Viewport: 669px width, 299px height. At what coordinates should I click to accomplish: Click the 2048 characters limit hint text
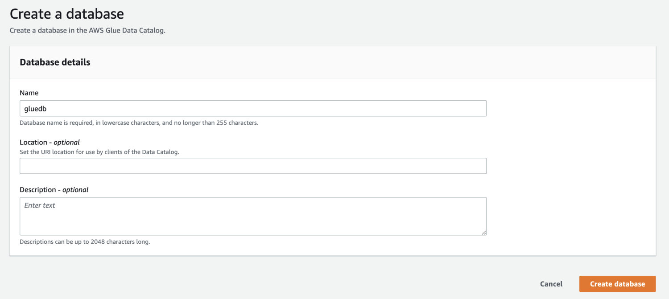[85, 242]
